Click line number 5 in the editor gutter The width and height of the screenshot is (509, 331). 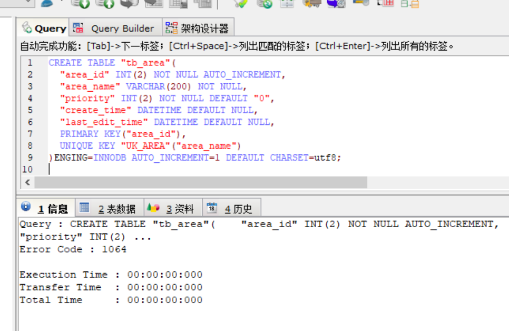pos(30,110)
